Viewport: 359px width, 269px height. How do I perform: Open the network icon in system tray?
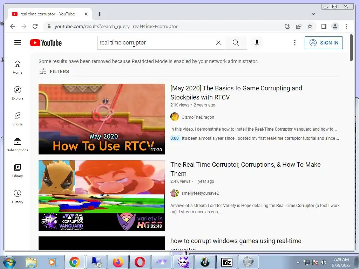coord(306,262)
